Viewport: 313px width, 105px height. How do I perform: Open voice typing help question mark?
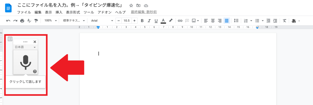coord(35,72)
